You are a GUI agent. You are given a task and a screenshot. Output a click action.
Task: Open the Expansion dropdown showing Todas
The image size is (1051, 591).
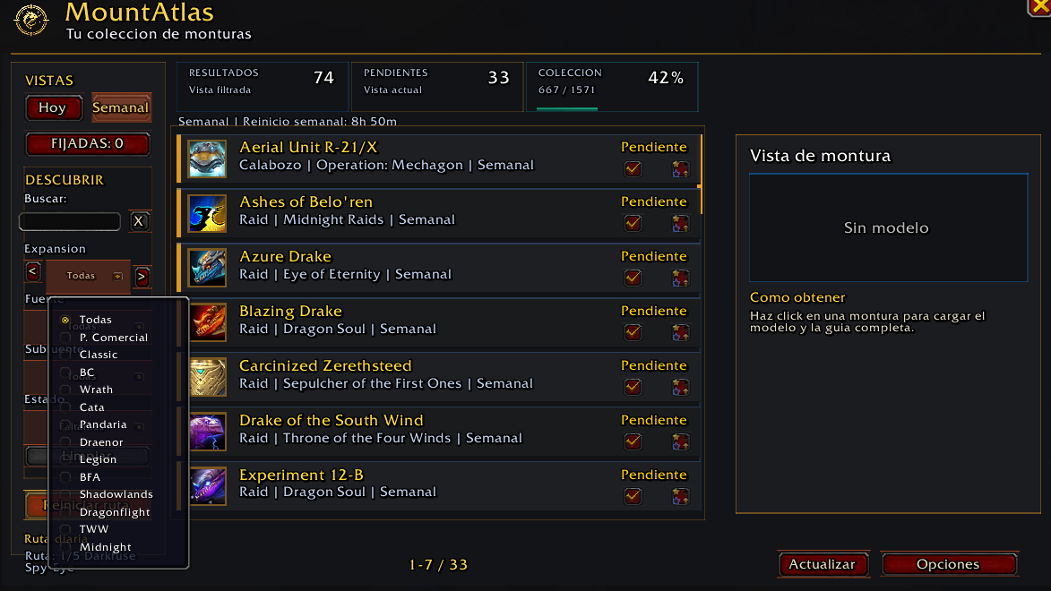(88, 276)
